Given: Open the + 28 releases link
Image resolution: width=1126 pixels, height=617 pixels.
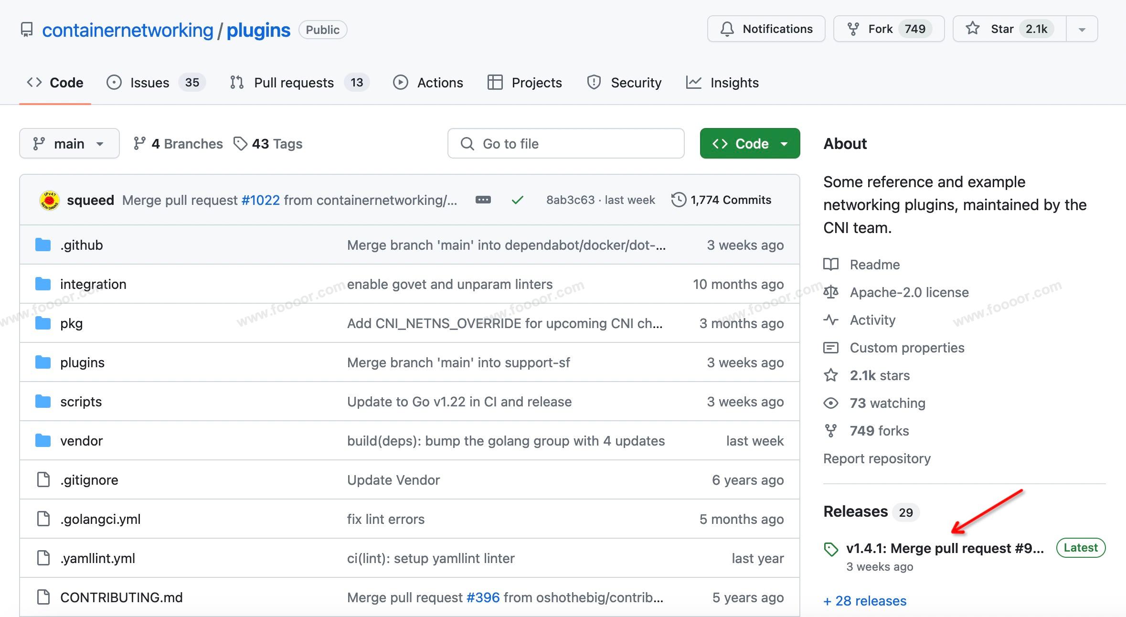Looking at the screenshot, I should point(865,601).
